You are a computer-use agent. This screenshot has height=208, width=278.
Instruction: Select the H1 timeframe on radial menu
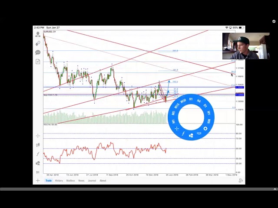click(x=191, y=99)
